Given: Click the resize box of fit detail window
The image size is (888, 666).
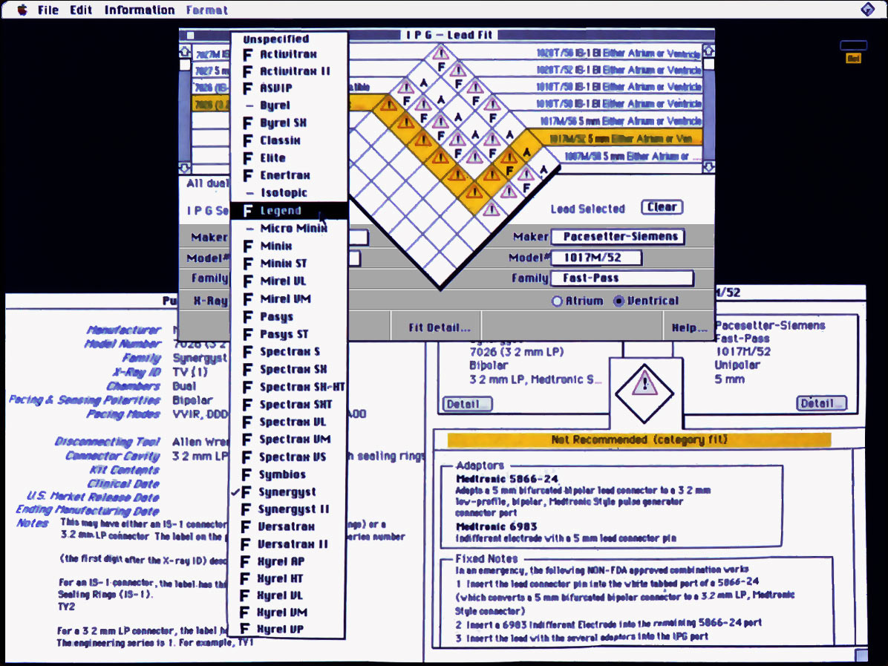Looking at the screenshot, I should coord(861,656).
